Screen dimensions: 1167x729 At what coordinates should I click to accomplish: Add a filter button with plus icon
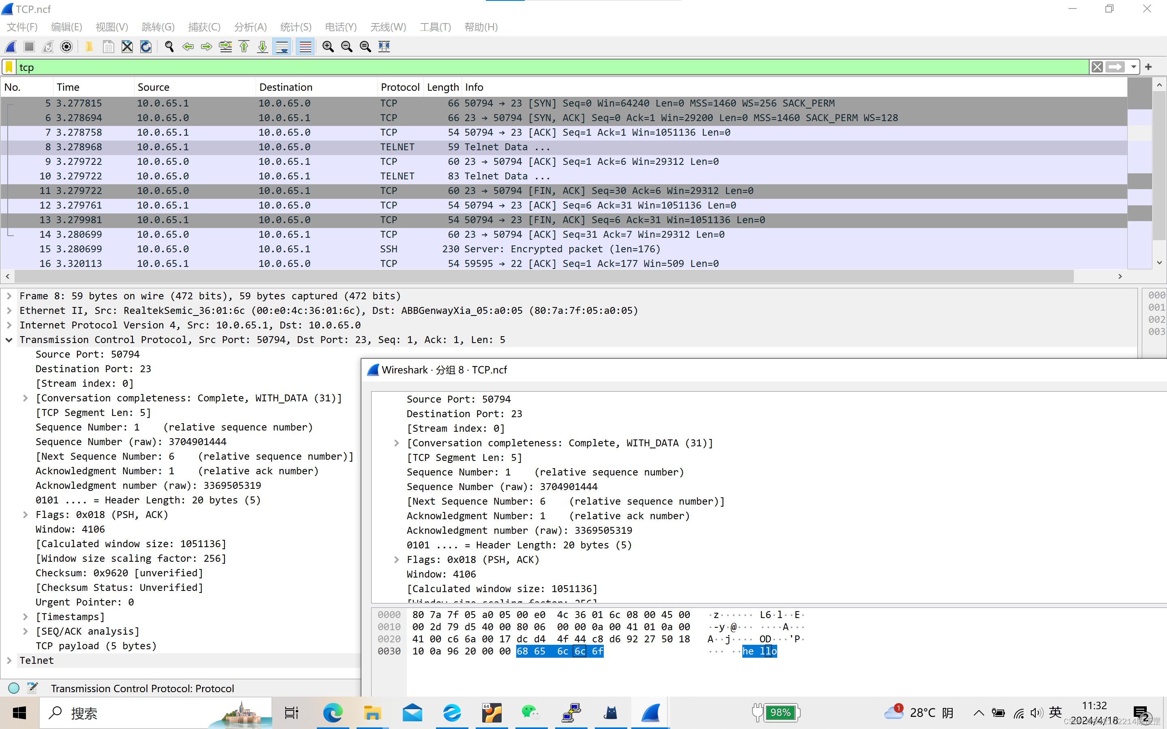[x=1148, y=67]
